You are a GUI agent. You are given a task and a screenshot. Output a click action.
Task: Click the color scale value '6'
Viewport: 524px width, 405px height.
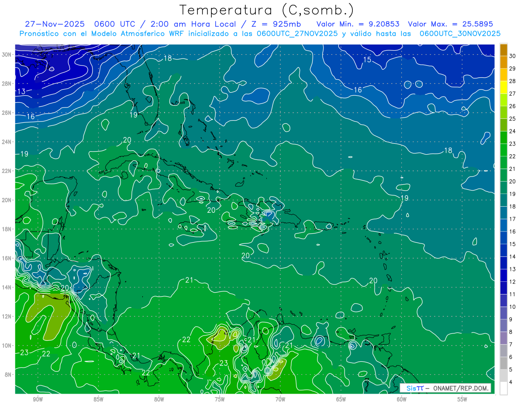click(511, 357)
